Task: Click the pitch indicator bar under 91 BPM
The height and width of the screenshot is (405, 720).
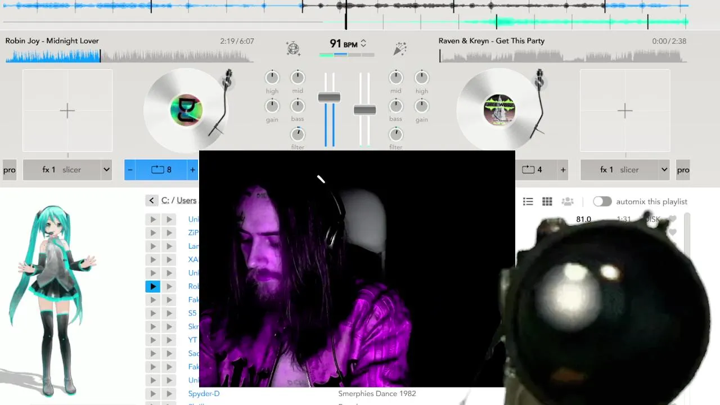Action: pyautogui.click(x=346, y=55)
